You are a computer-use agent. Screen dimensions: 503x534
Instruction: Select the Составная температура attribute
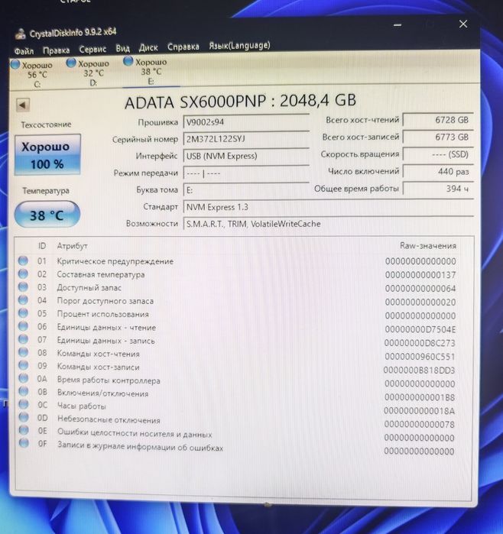[101, 274]
